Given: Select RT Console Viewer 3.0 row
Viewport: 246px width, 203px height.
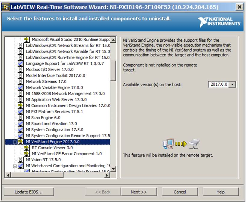Looking at the screenshot, I should (52, 147).
